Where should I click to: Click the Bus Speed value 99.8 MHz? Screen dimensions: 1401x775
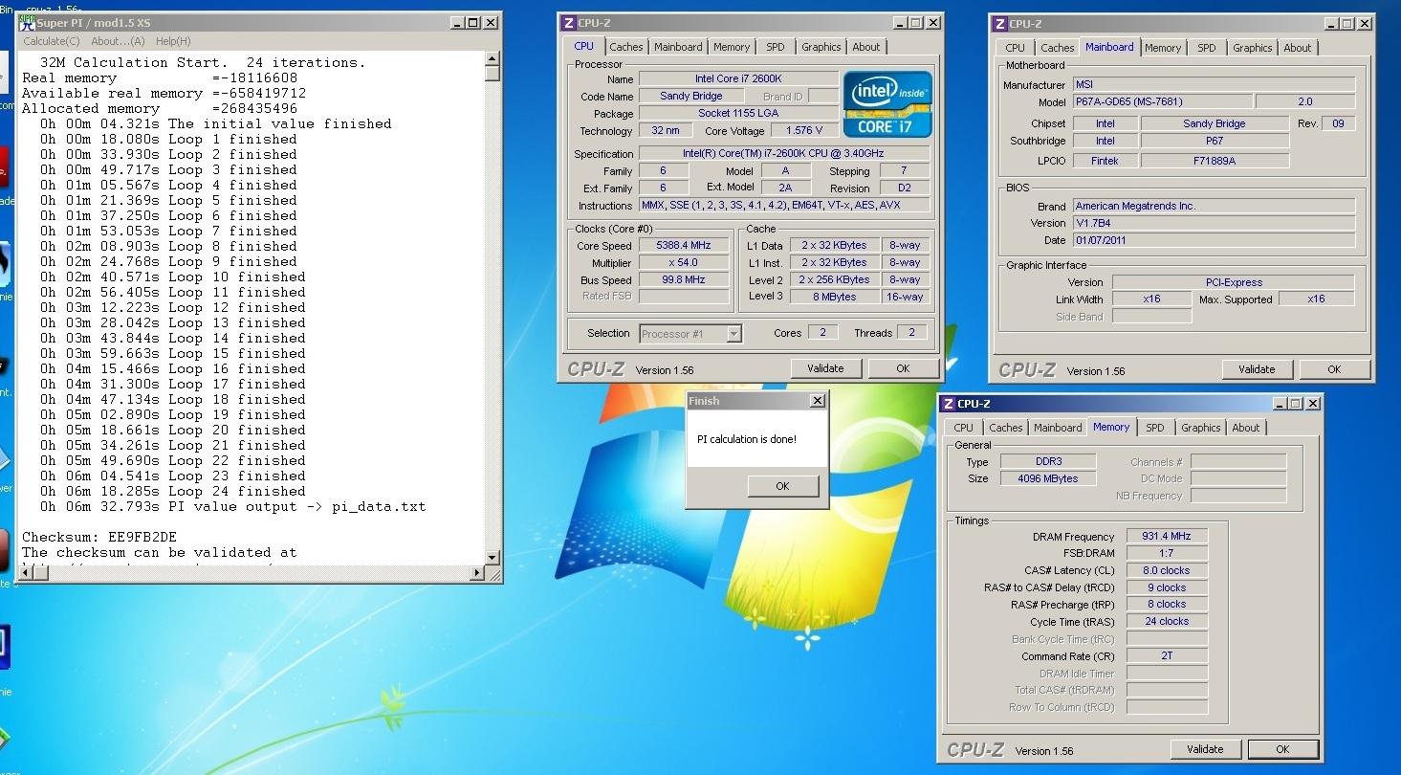click(x=683, y=280)
